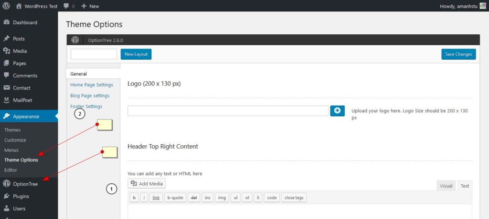The width and height of the screenshot is (489, 219).
Task: Select the General settings tab
Action: pos(93,74)
